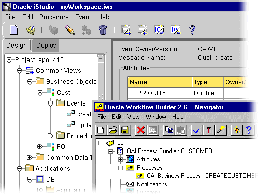Select Notifications in Navigator tree

(x=152, y=184)
